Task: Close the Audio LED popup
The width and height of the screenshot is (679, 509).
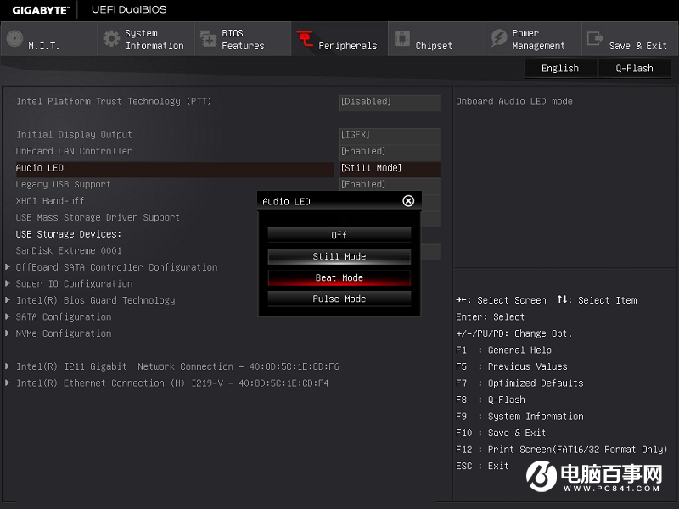Action: pos(408,201)
